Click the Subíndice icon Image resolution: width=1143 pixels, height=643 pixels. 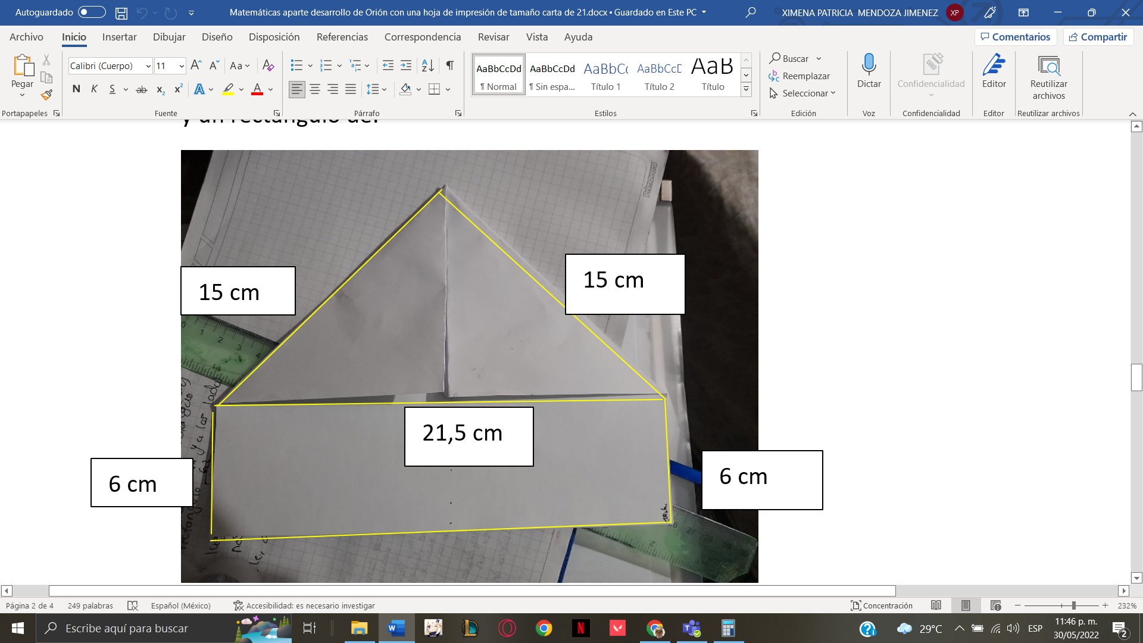tap(159, 89)
